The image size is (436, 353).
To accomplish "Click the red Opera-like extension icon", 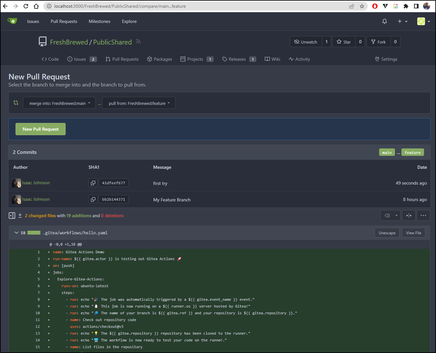I will 375,6.
